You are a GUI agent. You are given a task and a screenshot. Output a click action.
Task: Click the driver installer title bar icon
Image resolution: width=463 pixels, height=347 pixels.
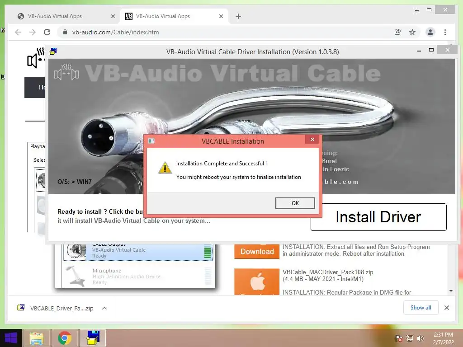click(x=53, y=52)
